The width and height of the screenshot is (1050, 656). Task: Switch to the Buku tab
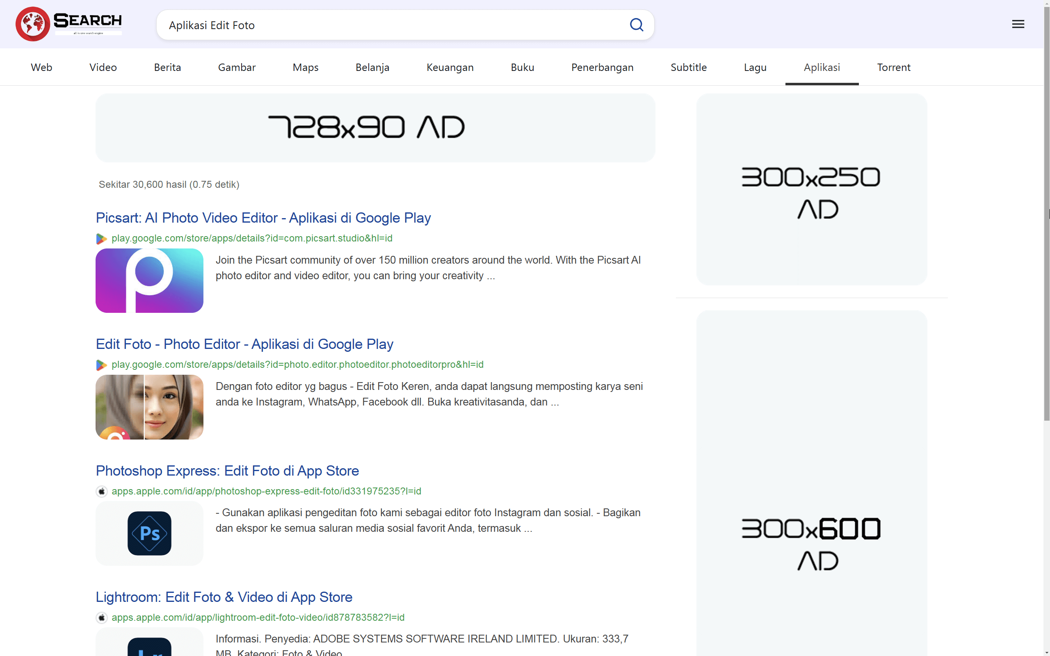point(523,67)
